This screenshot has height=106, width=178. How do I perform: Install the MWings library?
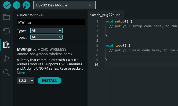click(49, 81)
